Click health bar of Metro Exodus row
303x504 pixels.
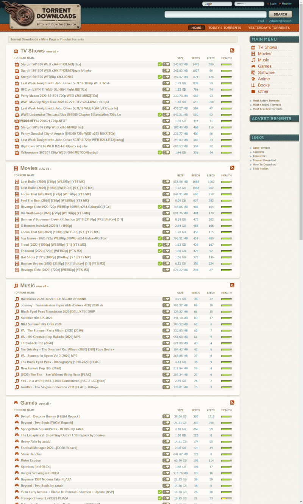click(226, 460)
